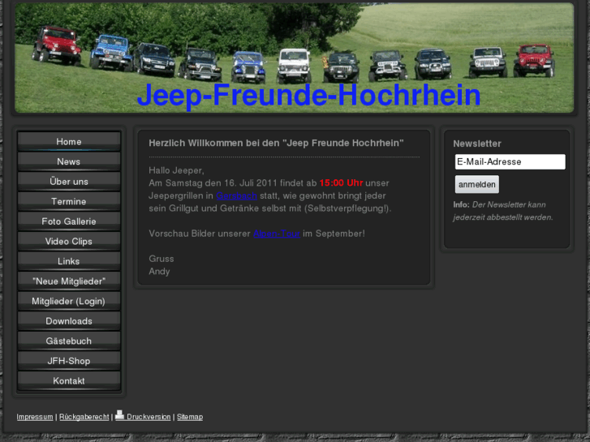Click the printer icon for Druckversion
This screenshot has height=442, width=590.
click(x=119, y=414)
